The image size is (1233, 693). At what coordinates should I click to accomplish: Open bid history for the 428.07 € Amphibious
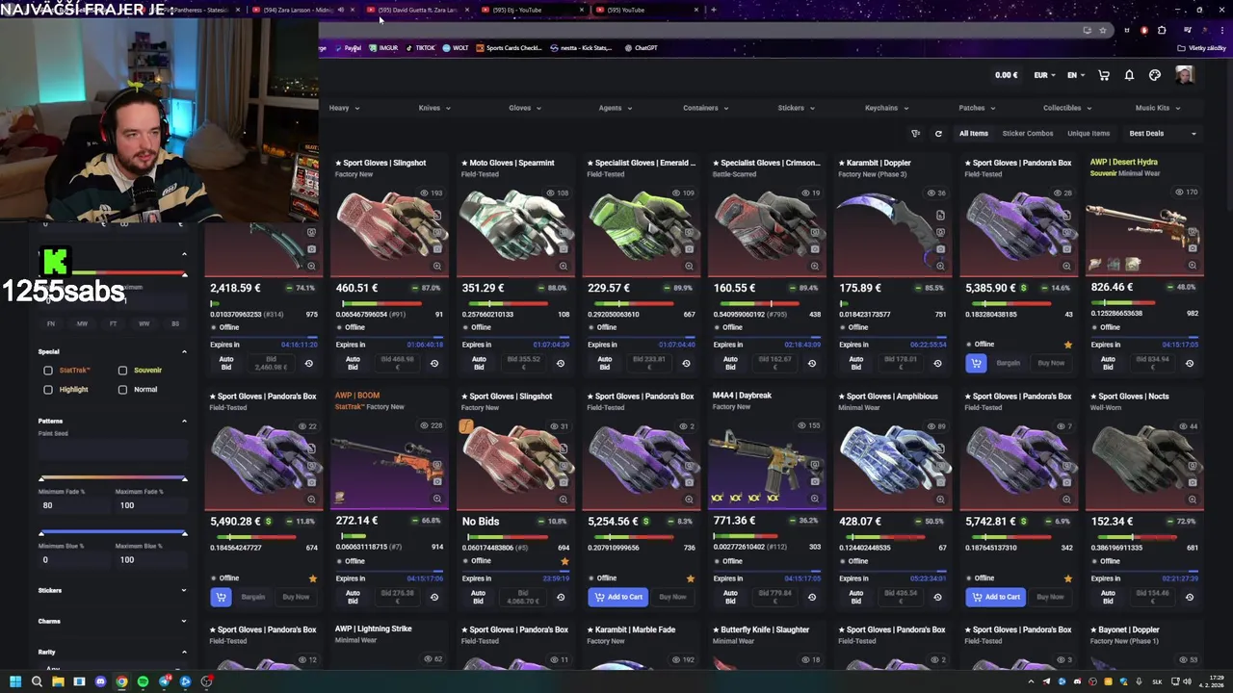pyautogui.click(x=937, y=597)
